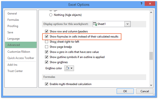Disable Show gridlines checkbox
The width and height of the screenshot is (158, 99).
pos(47,62)
